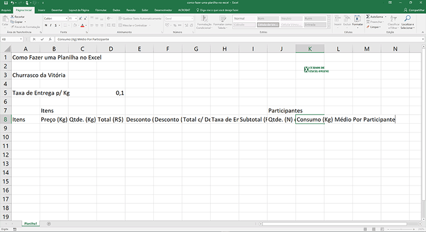Screen dimensions: 426x232
Task: Toggle Italic (I) formatting
Action: pyautogui.click(x=50, y=25)
